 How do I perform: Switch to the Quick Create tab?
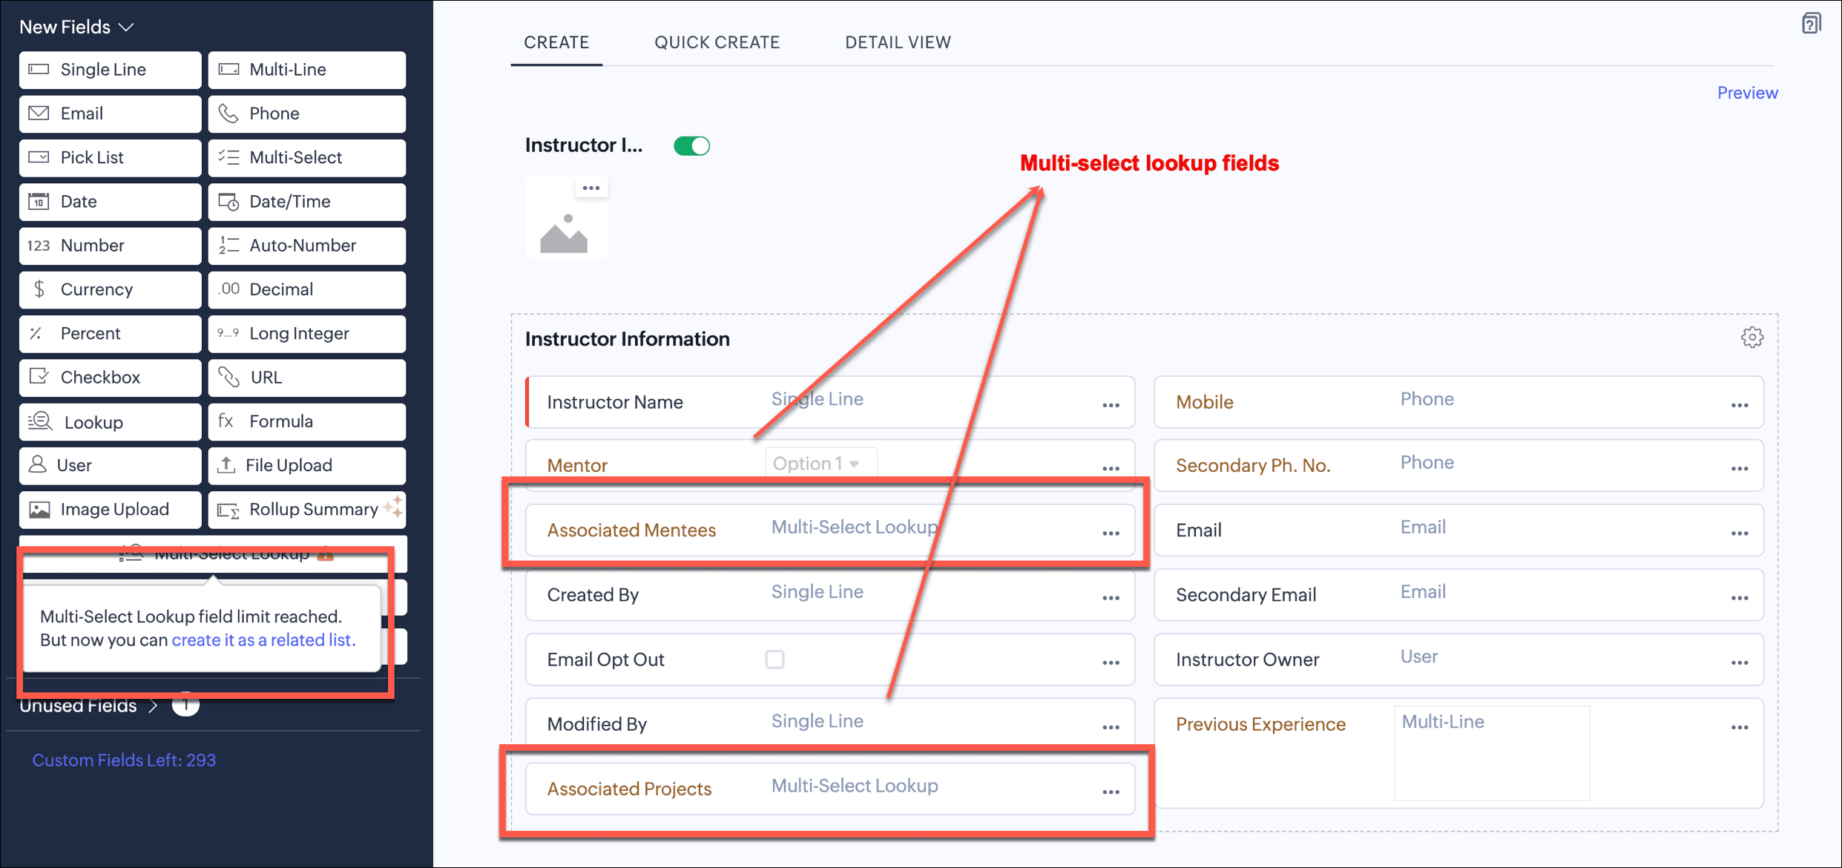(717, 42)
